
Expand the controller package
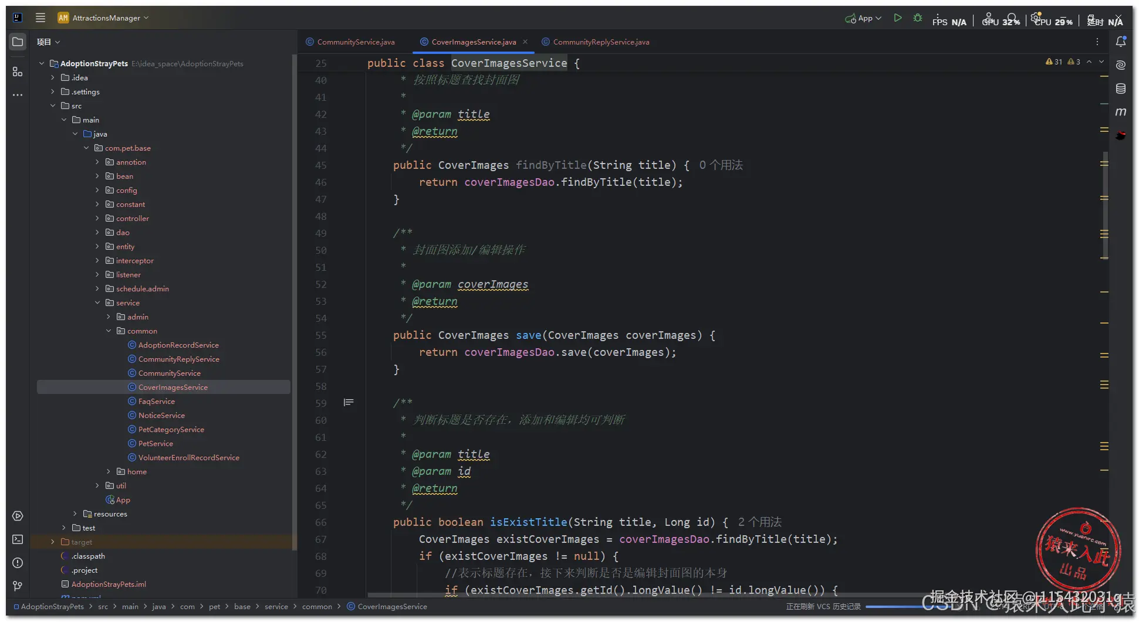point(97,218)
